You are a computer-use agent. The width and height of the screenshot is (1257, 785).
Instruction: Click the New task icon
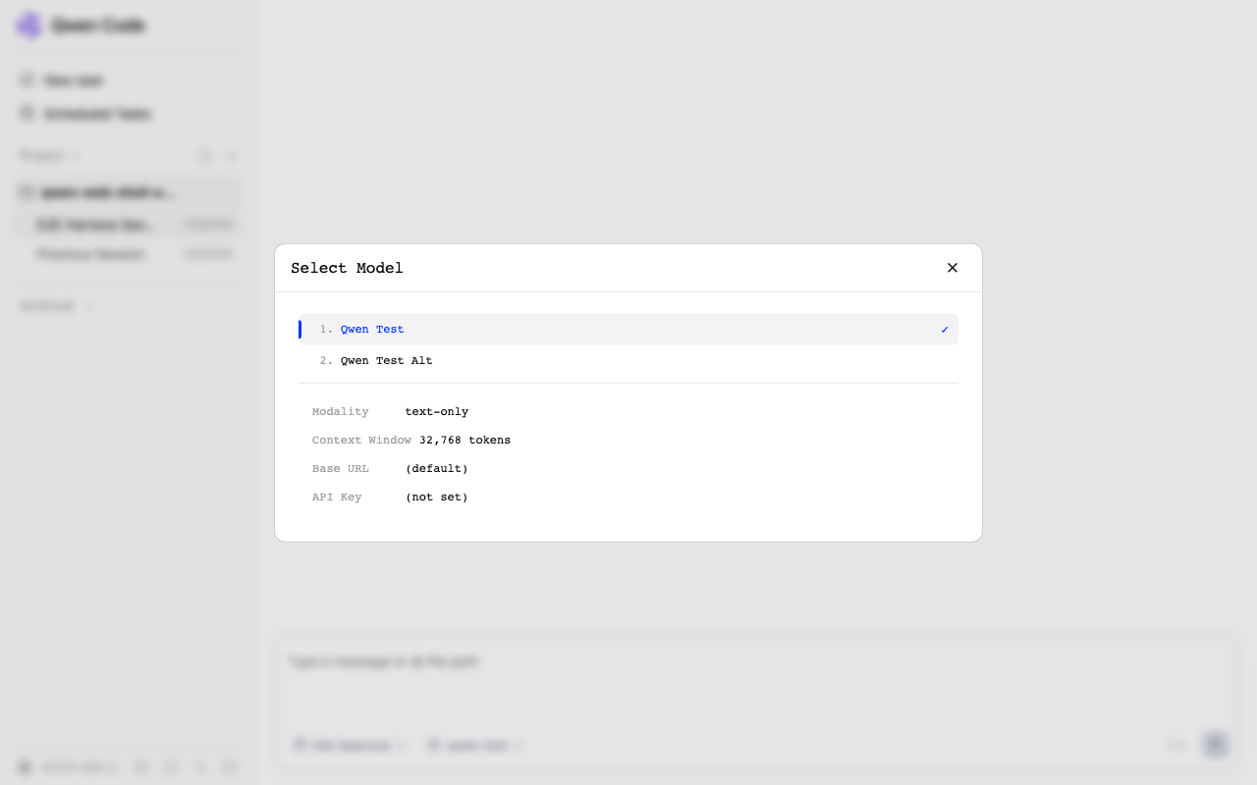pos(27,79)
